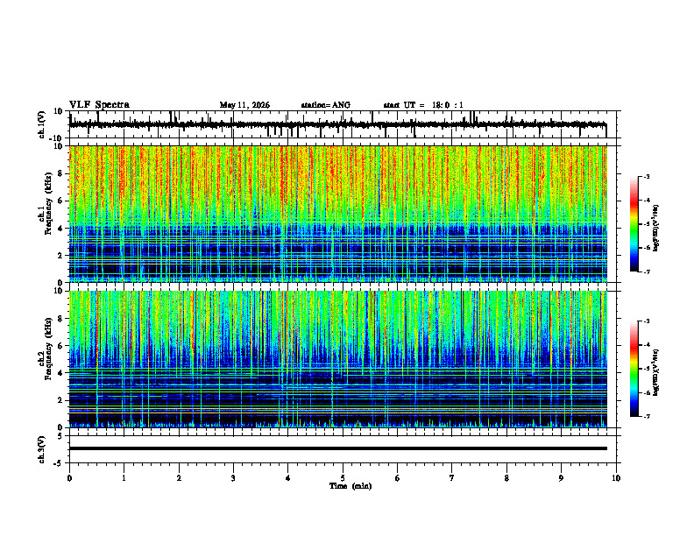
Task: Click inside the ch.1 spectrogram panel
Action: pyautogui.click(x=338, y=214)
